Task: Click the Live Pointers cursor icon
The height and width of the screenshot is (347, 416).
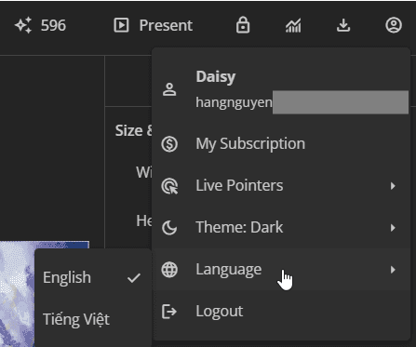Action: pos(169,186)
